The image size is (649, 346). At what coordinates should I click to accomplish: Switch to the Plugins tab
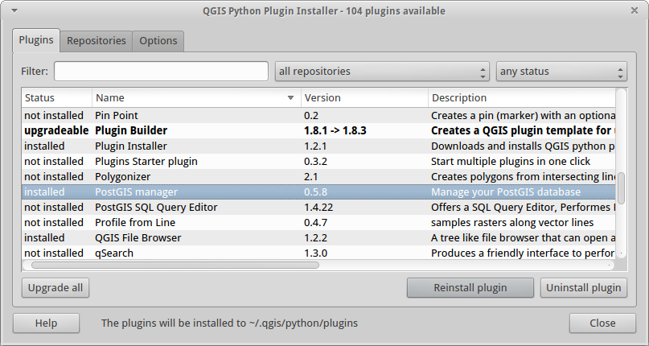pyautogui.click(x=36, y=40)
